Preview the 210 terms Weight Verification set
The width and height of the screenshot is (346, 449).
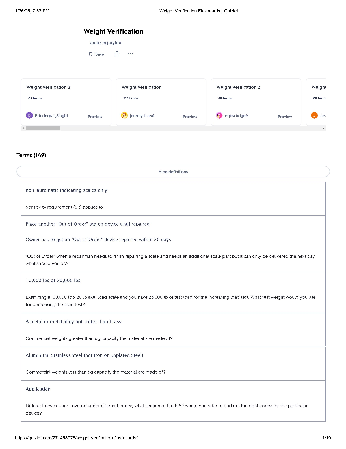(x=190, y=117)
